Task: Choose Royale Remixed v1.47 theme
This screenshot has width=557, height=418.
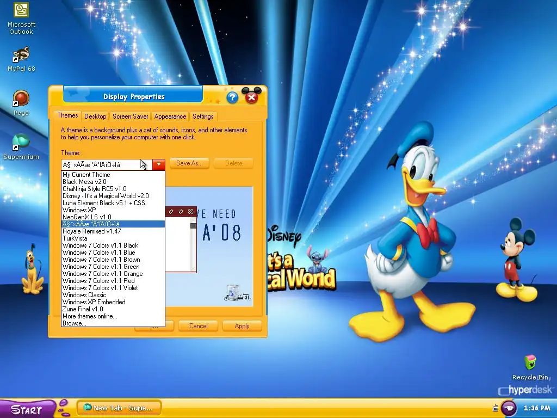Action: (x=113, y=231)
